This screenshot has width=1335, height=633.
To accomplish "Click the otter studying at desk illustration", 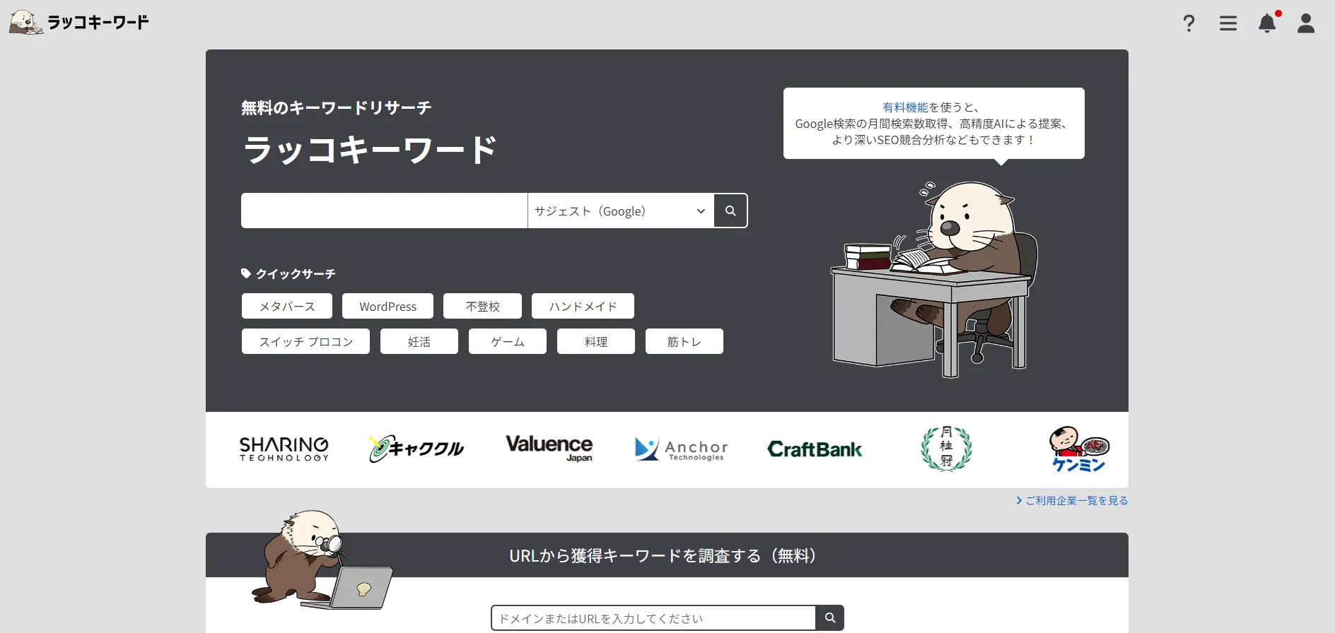I will click(x=934, y=279).
